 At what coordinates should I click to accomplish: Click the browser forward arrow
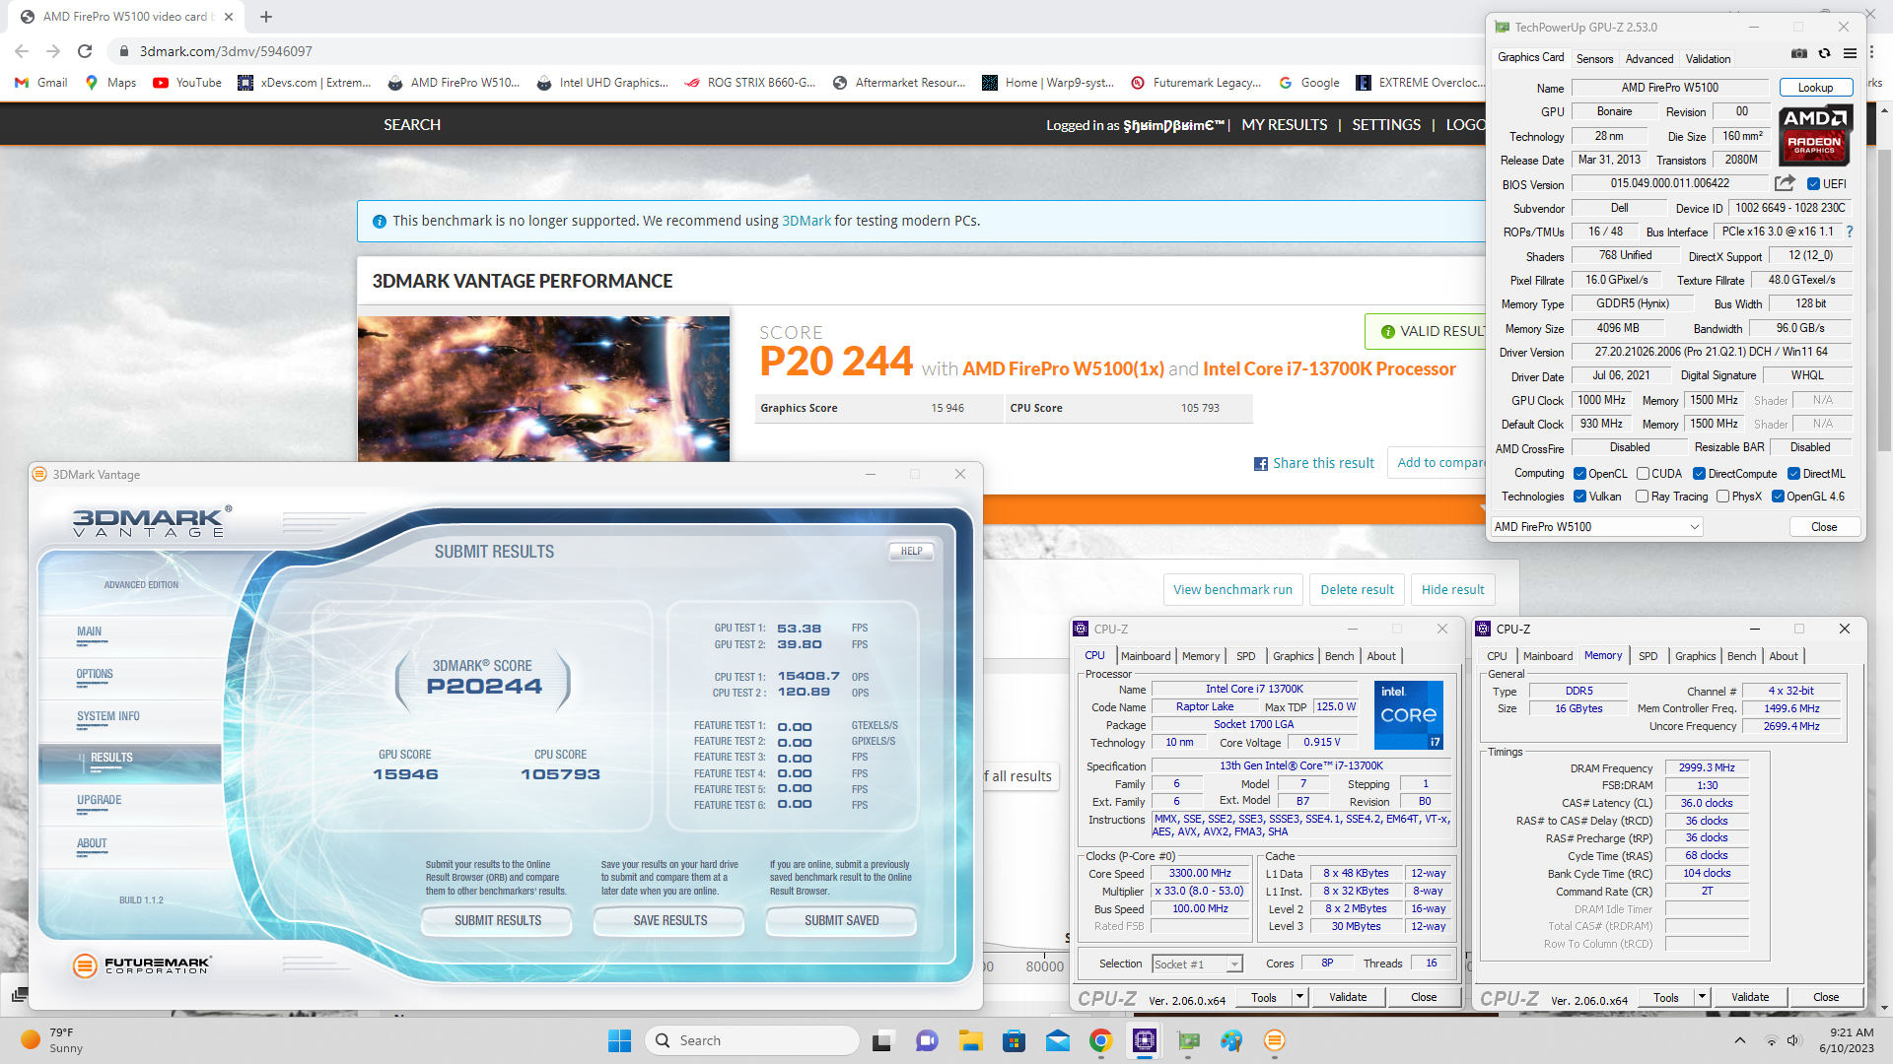click(53, 51)
